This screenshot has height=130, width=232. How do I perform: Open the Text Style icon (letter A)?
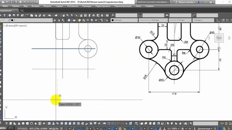(x=113, y=15)
